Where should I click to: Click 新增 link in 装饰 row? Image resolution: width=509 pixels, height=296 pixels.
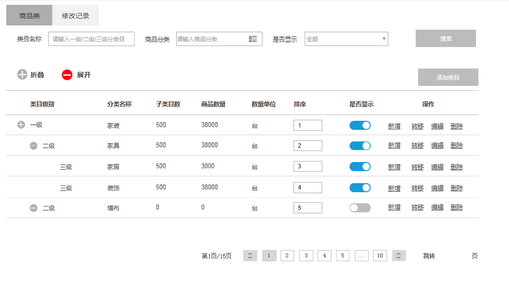[x=394, y=188]
